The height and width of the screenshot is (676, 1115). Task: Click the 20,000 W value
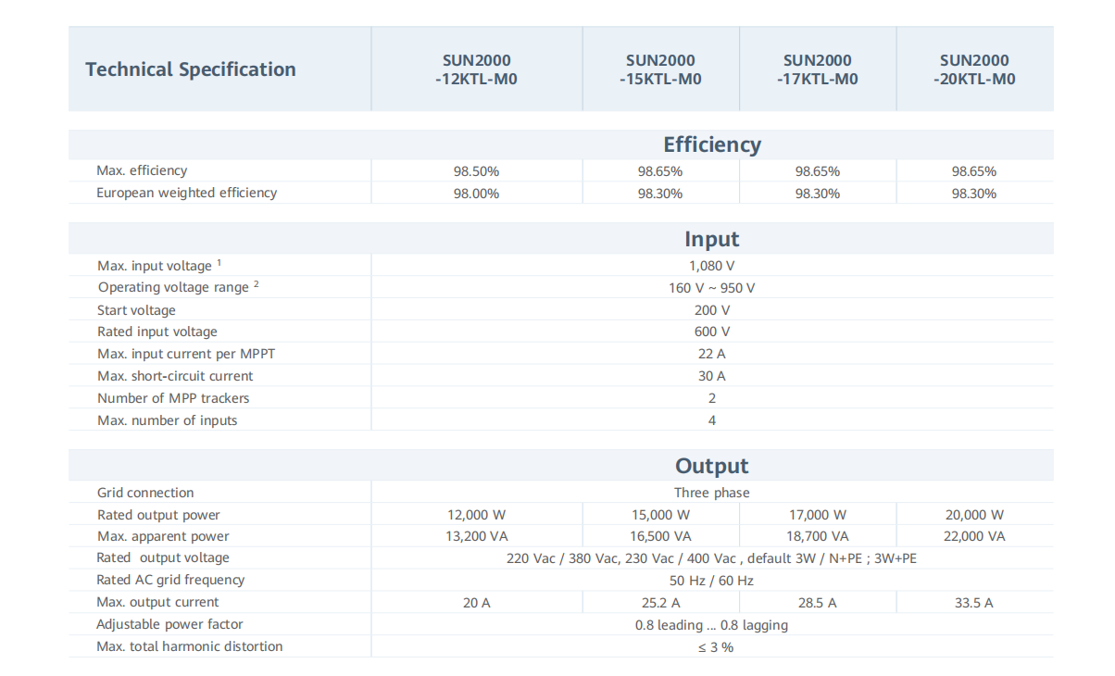pyautogui.click(x=974, y=515)
